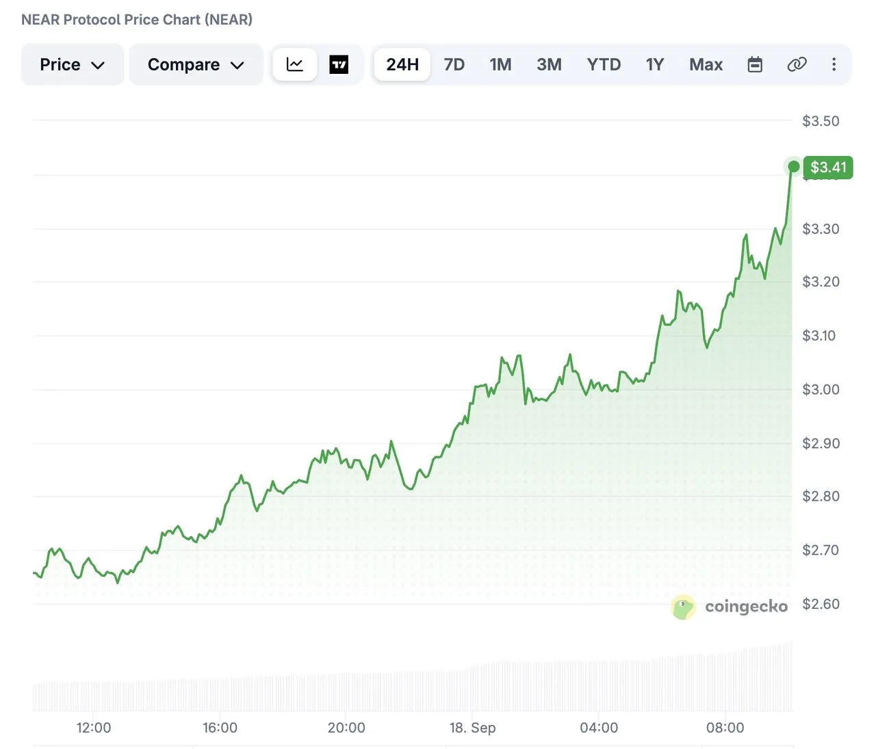Switch to the 3M range tab

coord(549,65)
